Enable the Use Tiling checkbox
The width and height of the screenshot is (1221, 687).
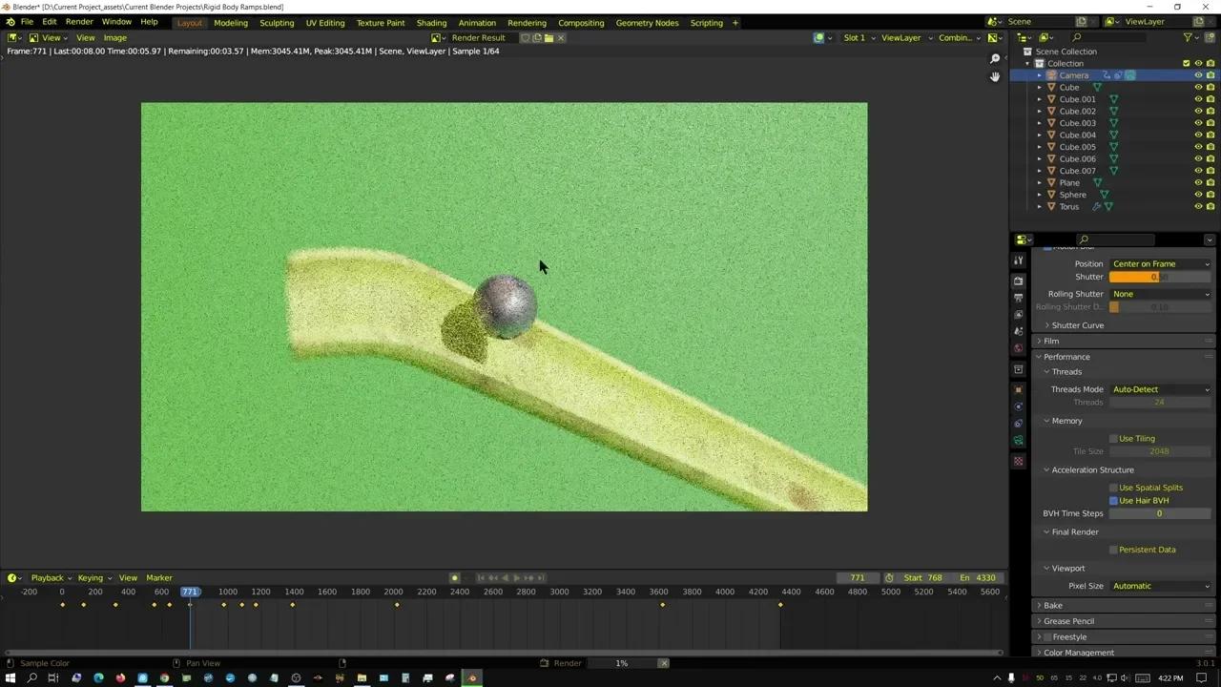pos(1113,439)
